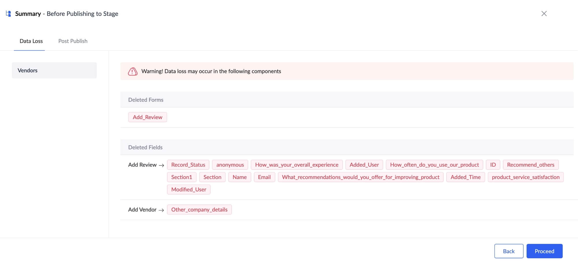578x271 pixels.
Task: Go back using the Back button
Action: 508,251
